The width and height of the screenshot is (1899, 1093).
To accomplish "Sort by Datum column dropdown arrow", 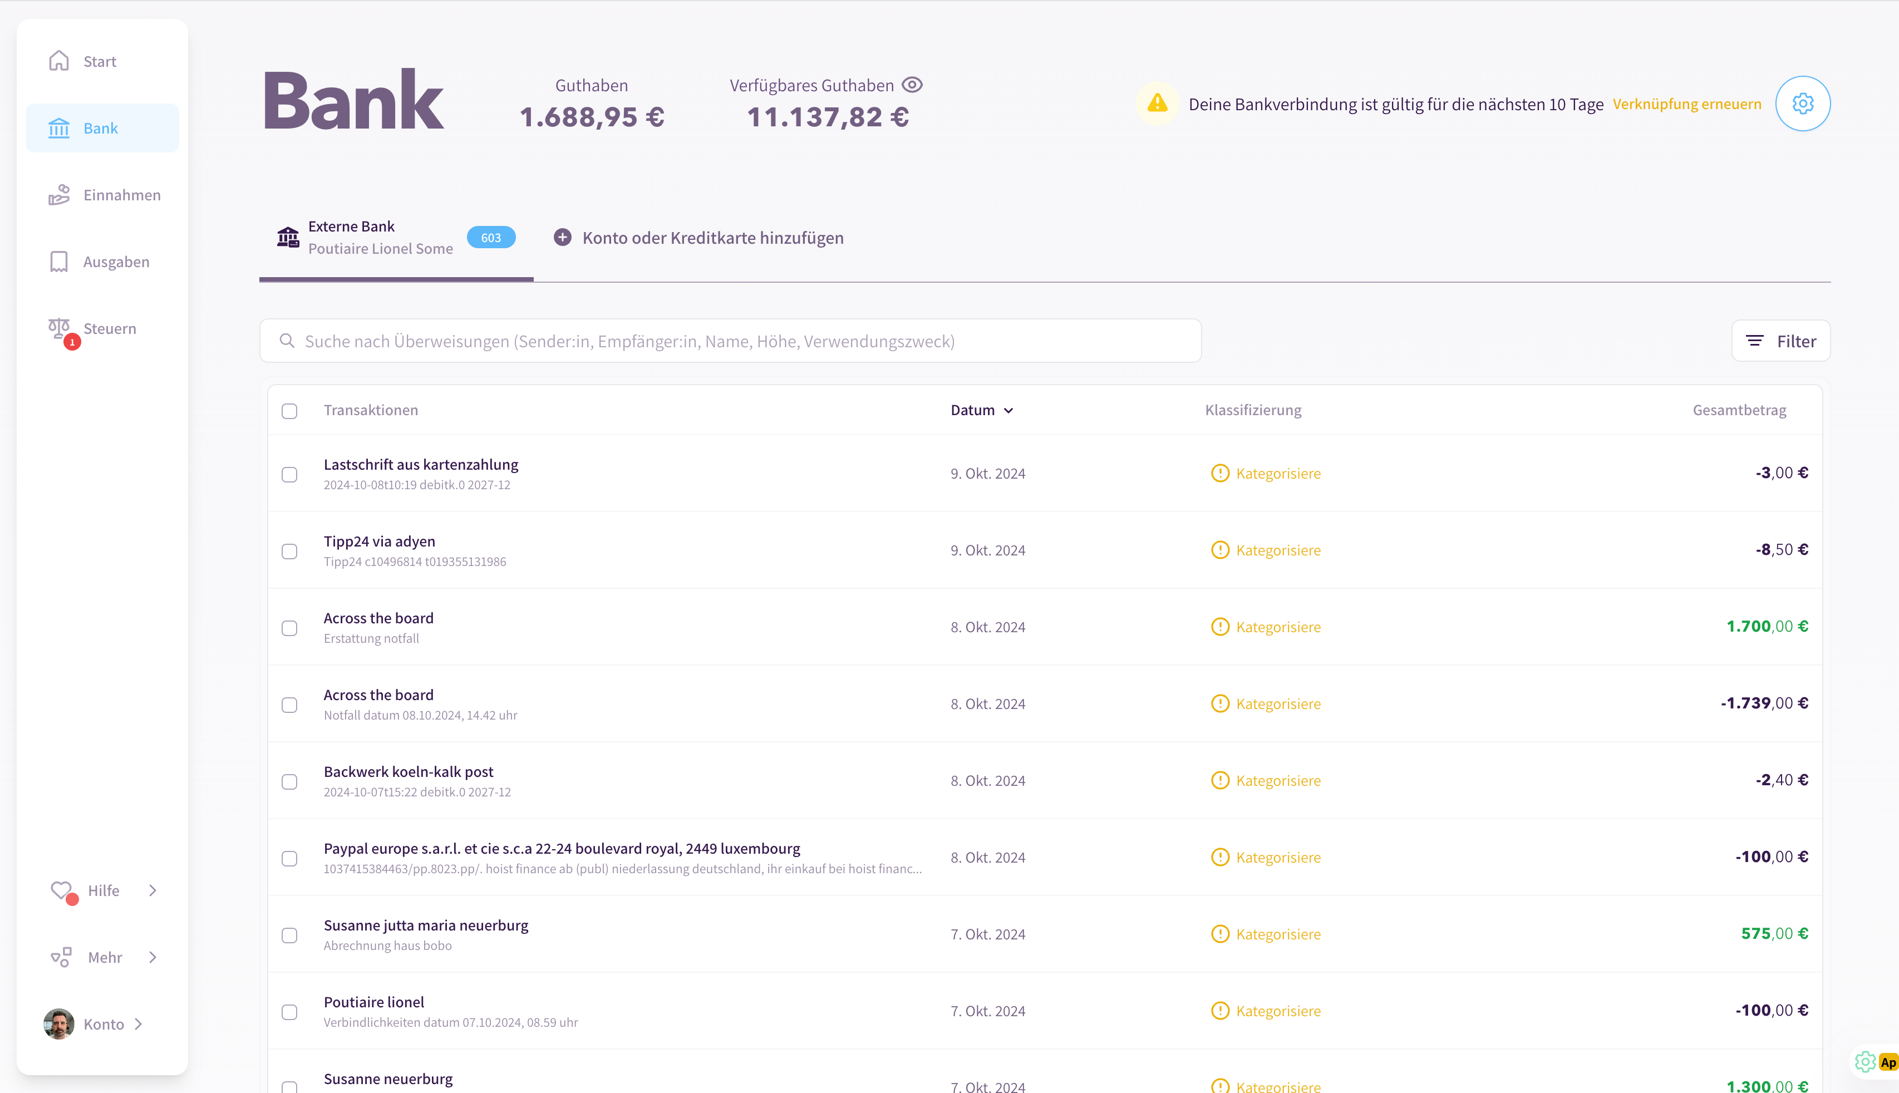I will coord(1008,411).
